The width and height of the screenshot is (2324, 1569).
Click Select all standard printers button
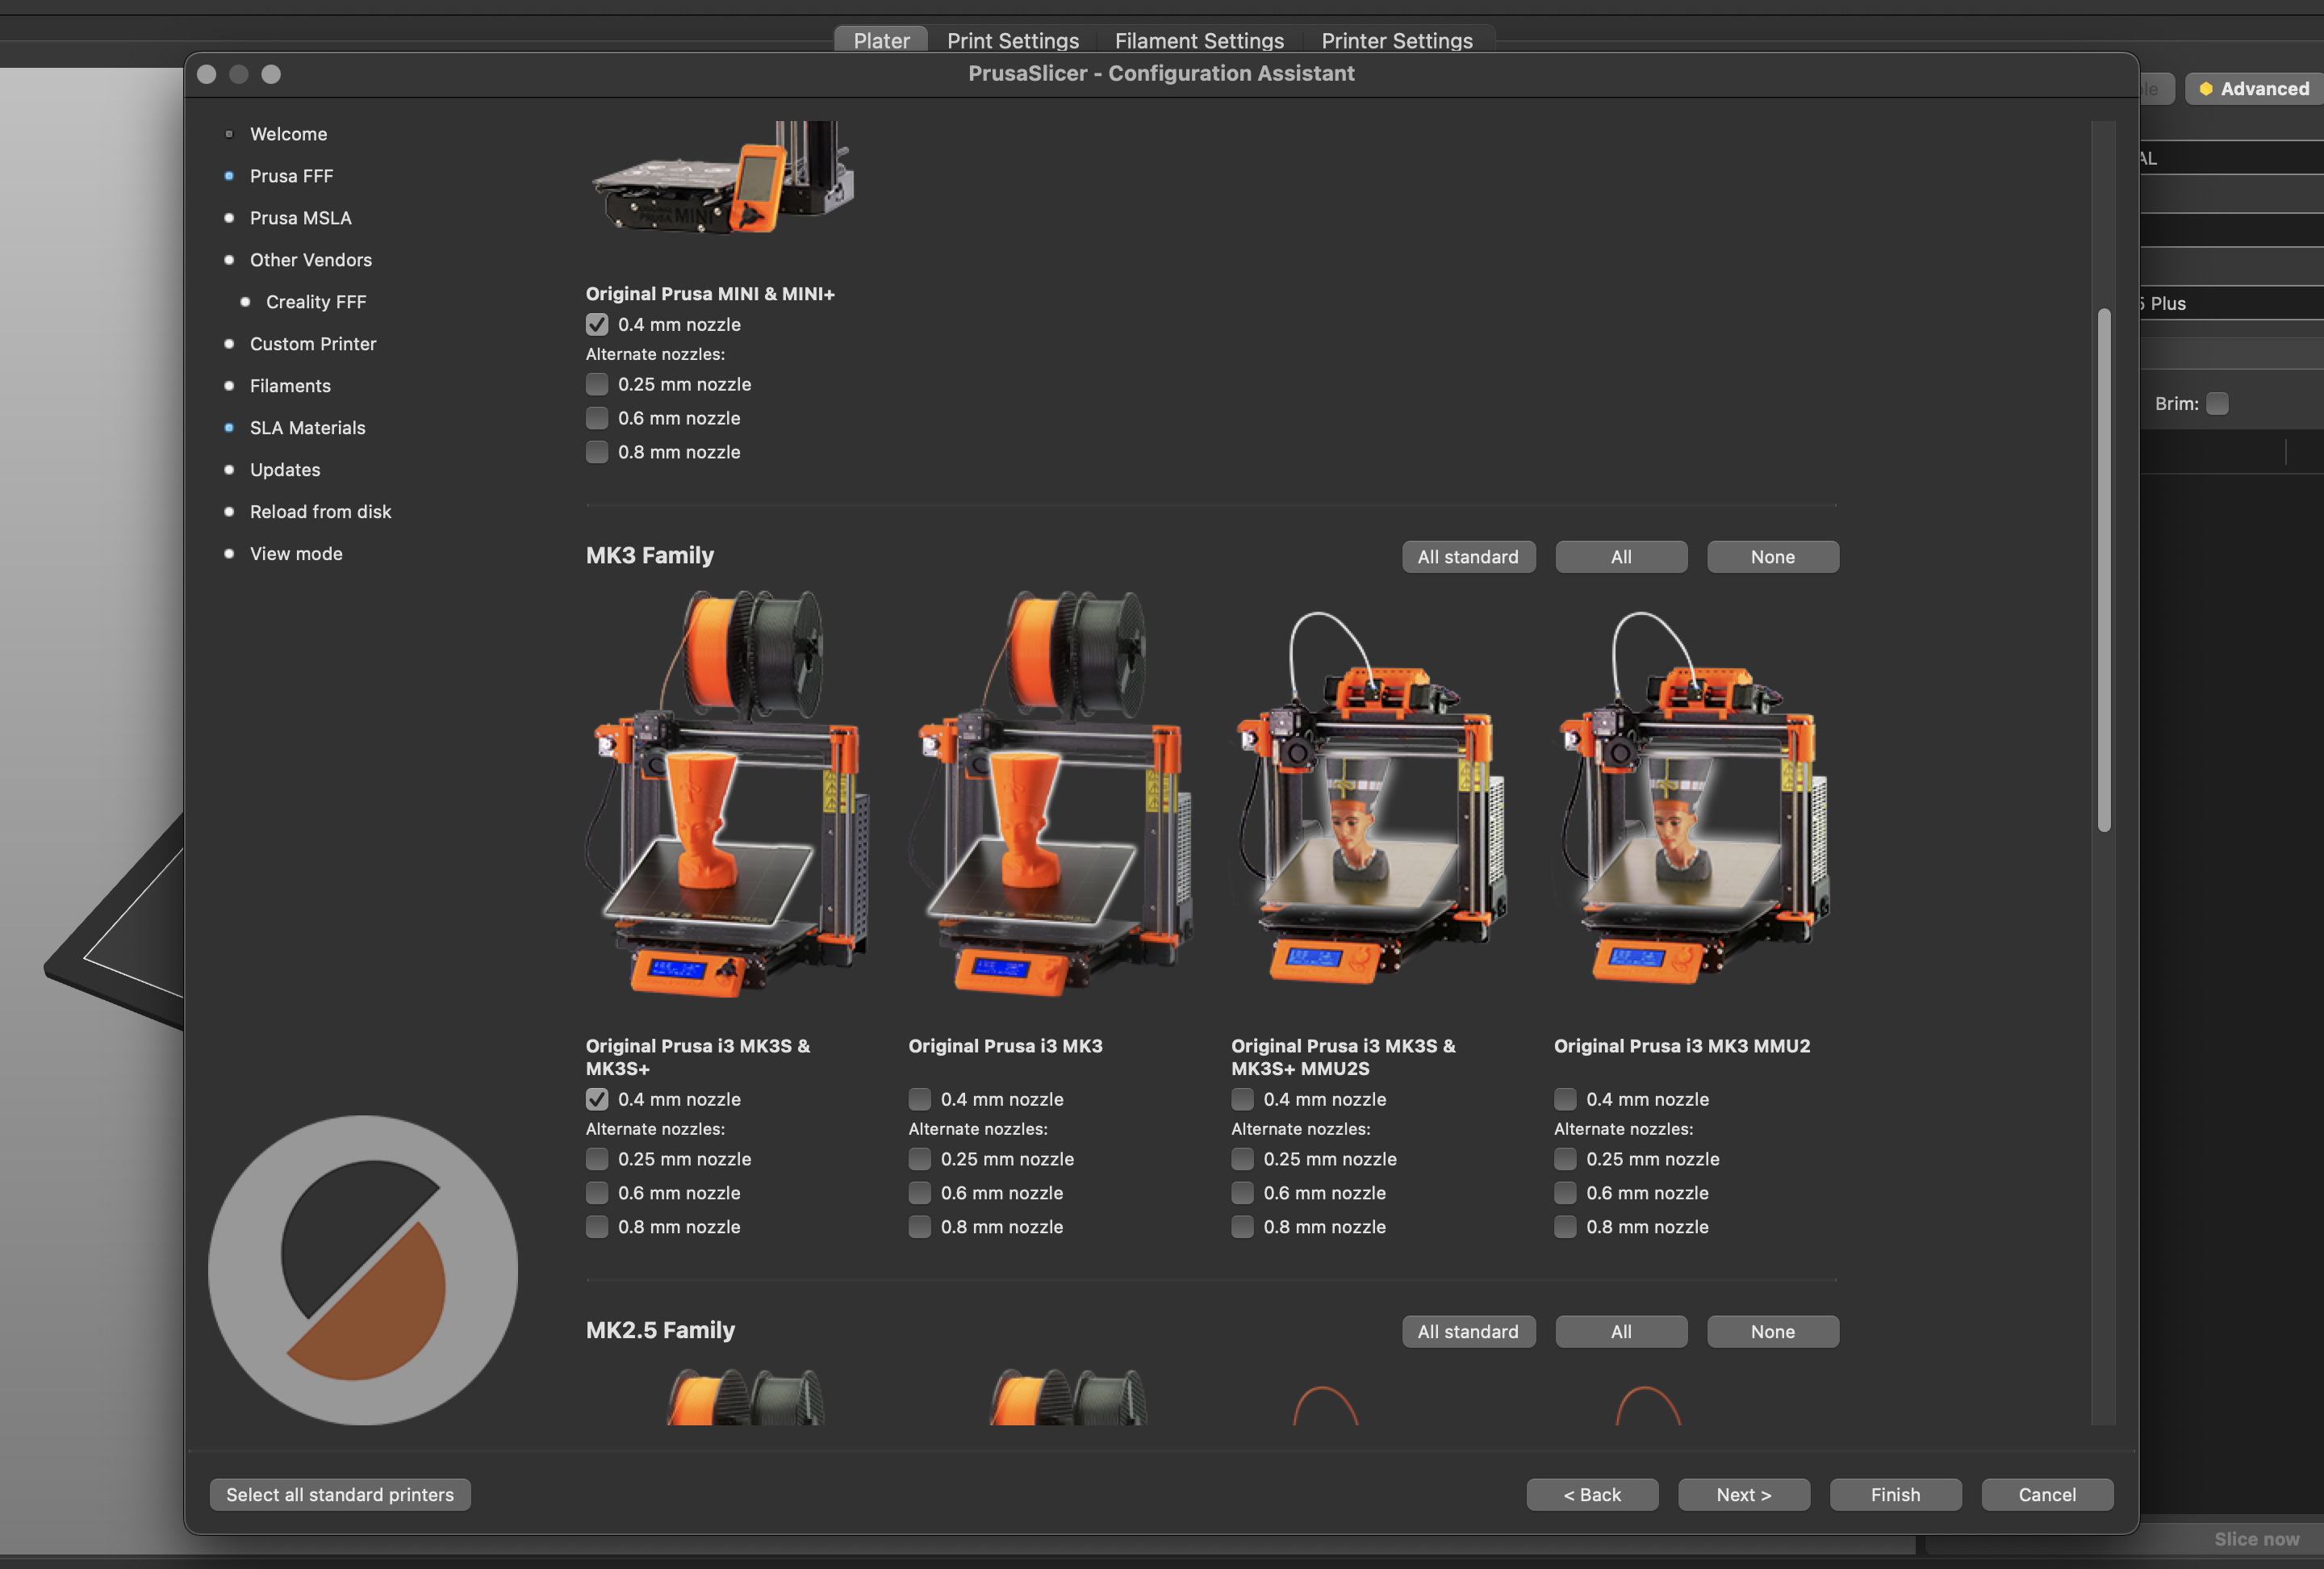(x=340, y=1495)
